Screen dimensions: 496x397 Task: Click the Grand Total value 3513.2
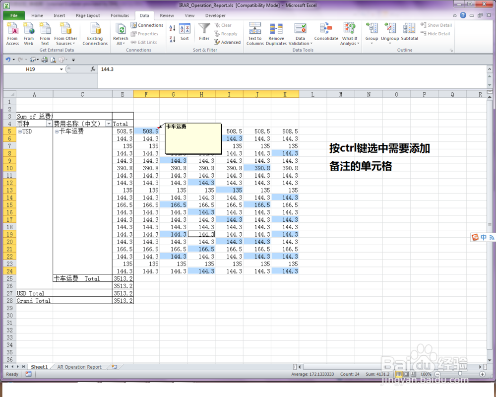pos(123,301)
